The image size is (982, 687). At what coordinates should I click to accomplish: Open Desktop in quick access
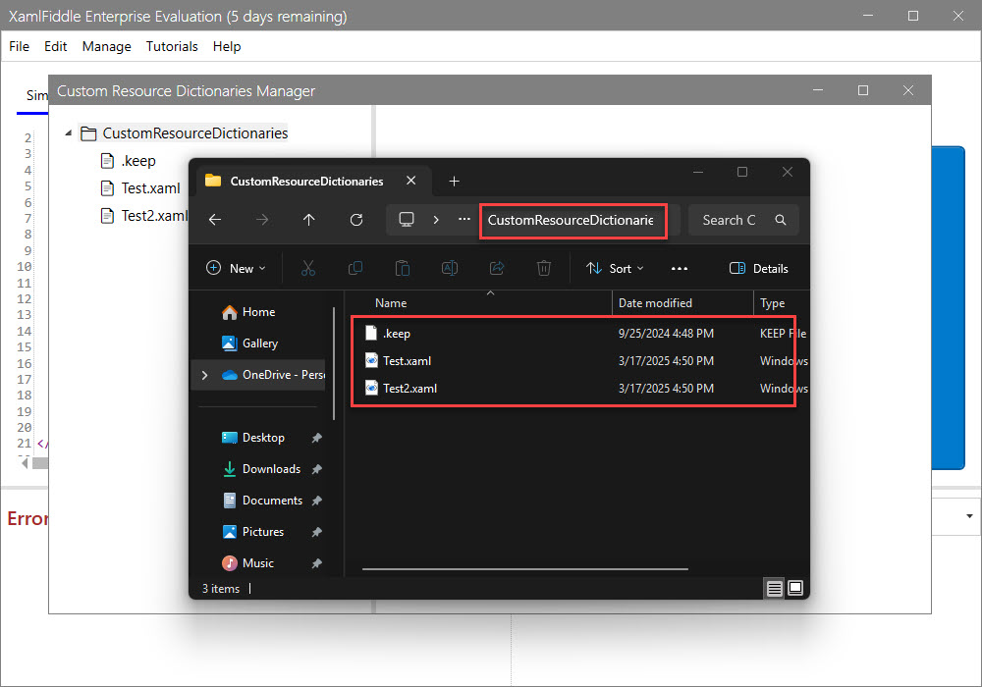pos(263,438)
